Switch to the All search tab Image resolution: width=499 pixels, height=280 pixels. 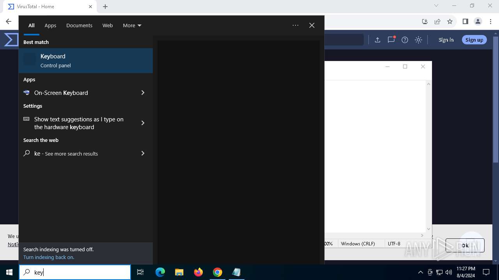(x=32, y=25)
